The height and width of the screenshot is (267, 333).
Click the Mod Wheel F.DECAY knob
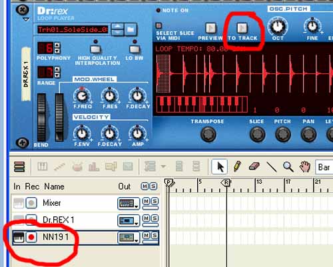[137, 96]
